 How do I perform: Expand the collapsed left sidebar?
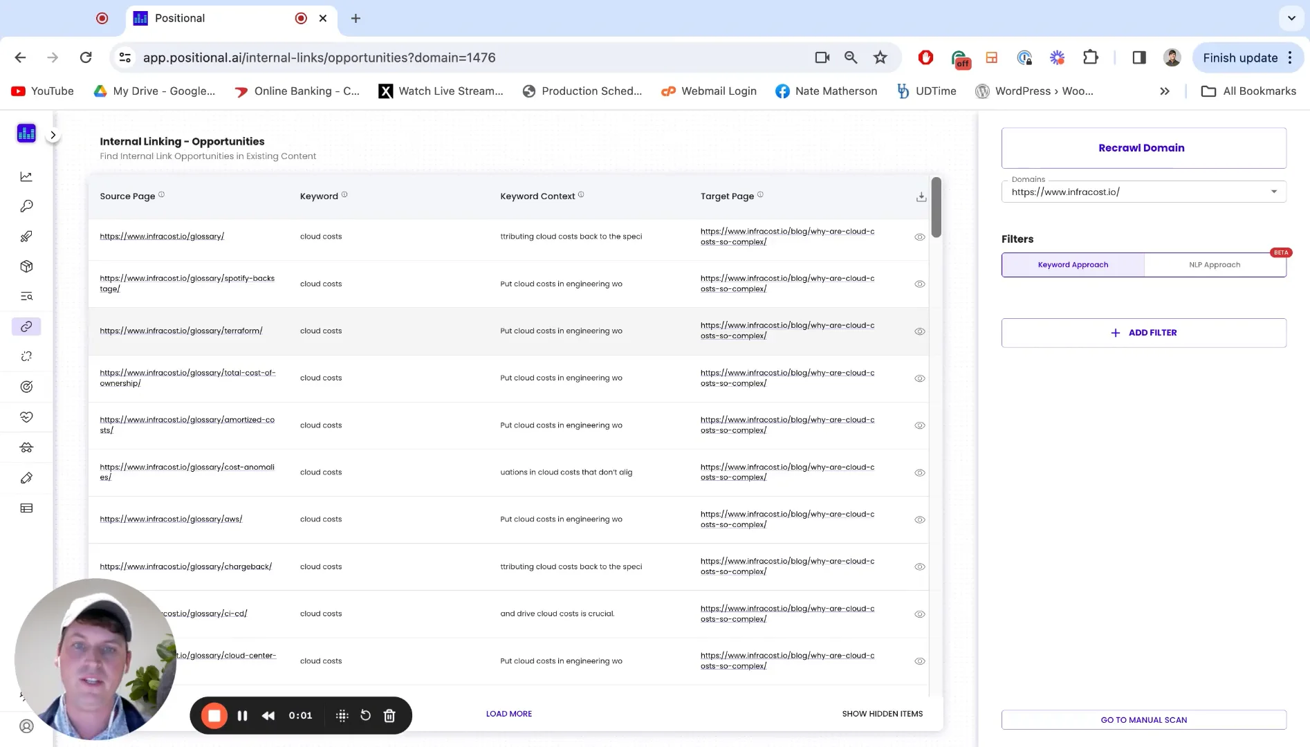[x=53, y=136]
